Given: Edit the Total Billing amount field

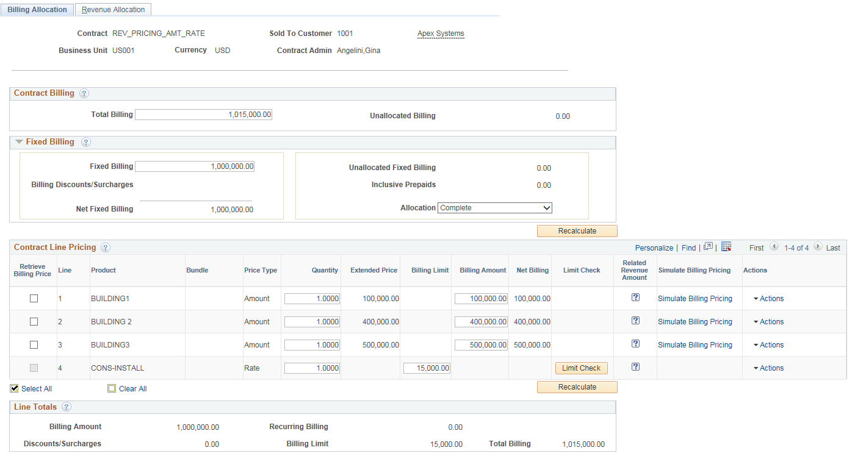Looking at the screenshot, I should (x=203, y=114).
